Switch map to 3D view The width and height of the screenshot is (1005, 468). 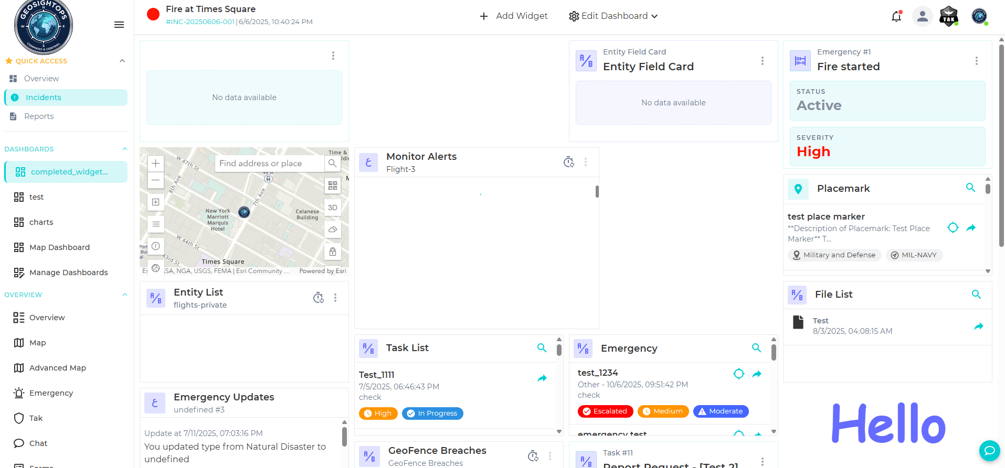tap(333, 208)
